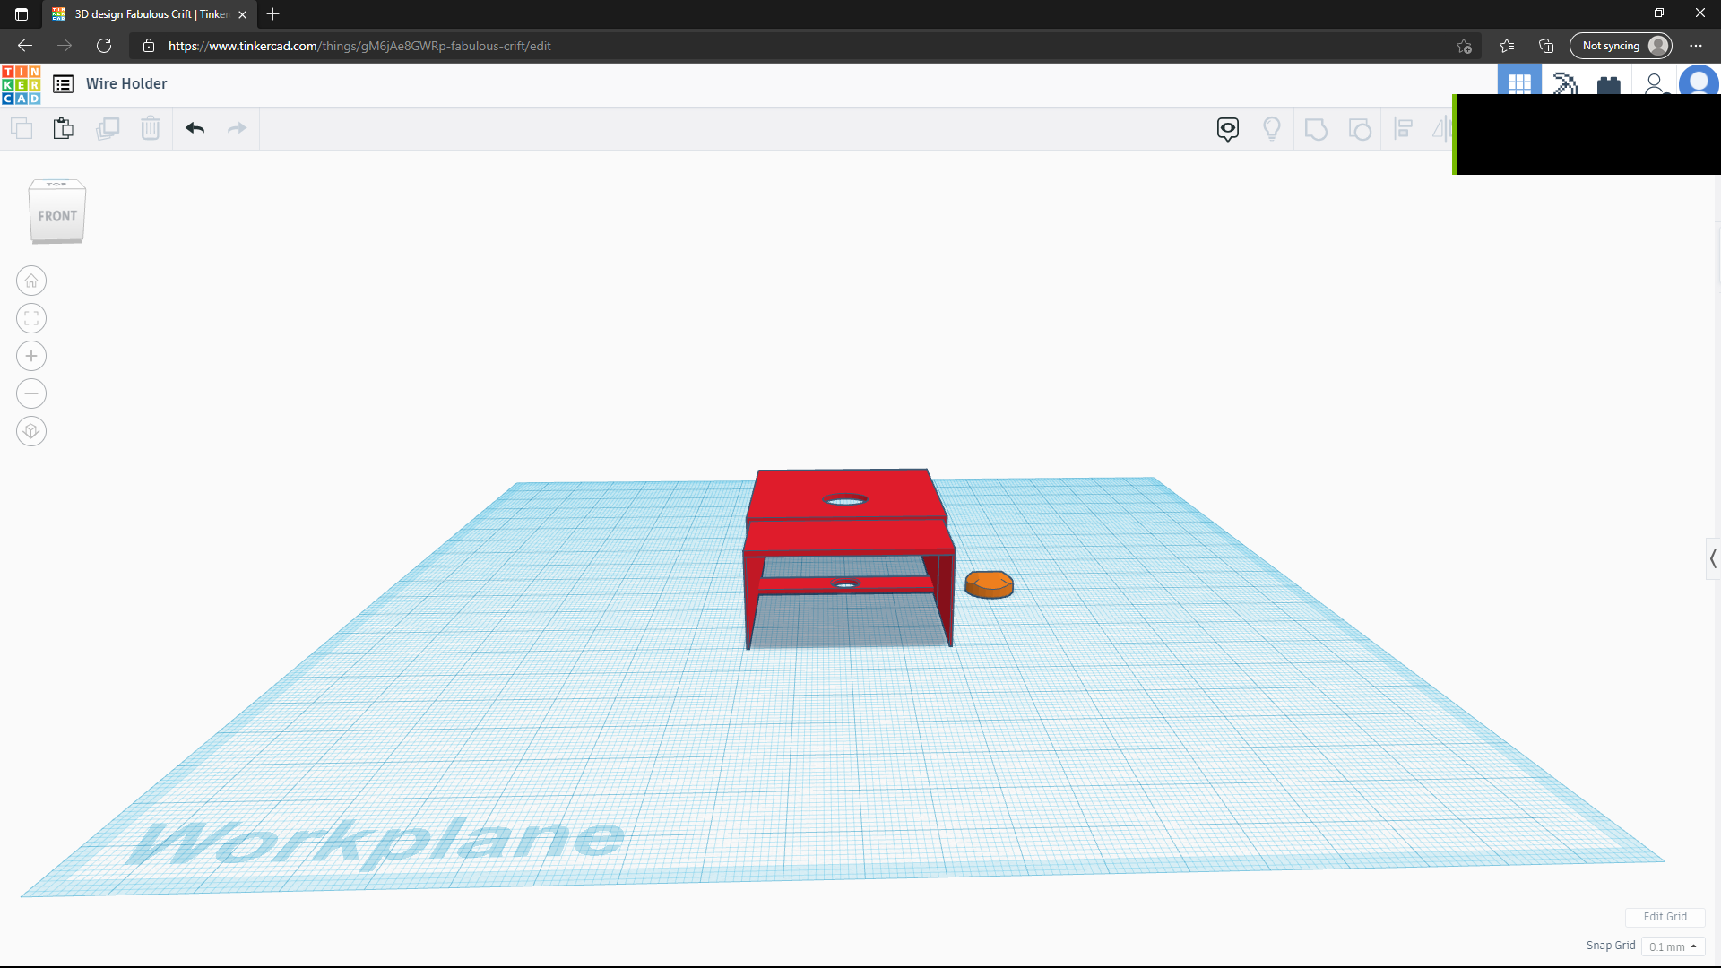Toggle the Notes visibility eye icon
This screenshot has width=1721, height=968.
point(1228,128)
